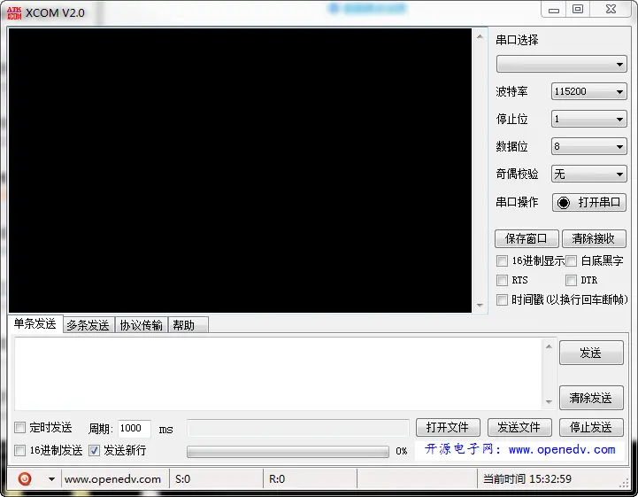
Task: Toggle the DTR checkbox
Action: click(x=572, y=280)
